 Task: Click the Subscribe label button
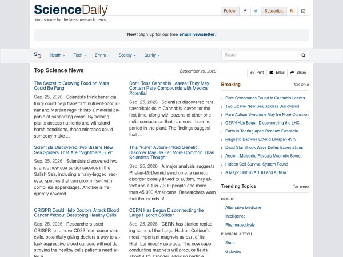point(274,11)
